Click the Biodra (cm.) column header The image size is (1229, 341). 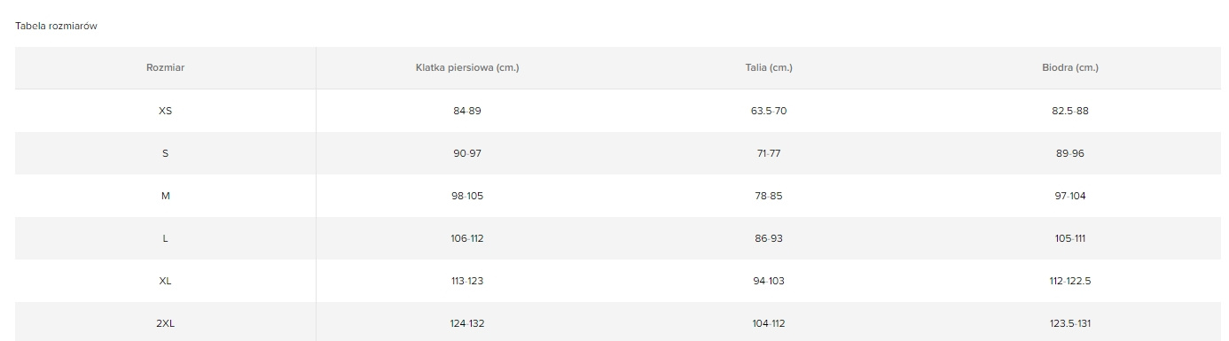[1070, 67]
